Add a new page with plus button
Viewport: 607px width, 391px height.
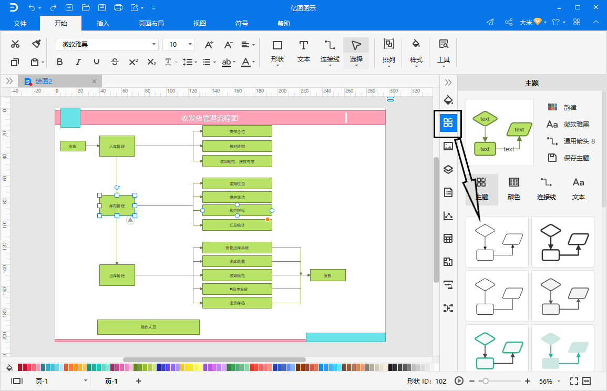pyautogui.click(x=139, y=381)
